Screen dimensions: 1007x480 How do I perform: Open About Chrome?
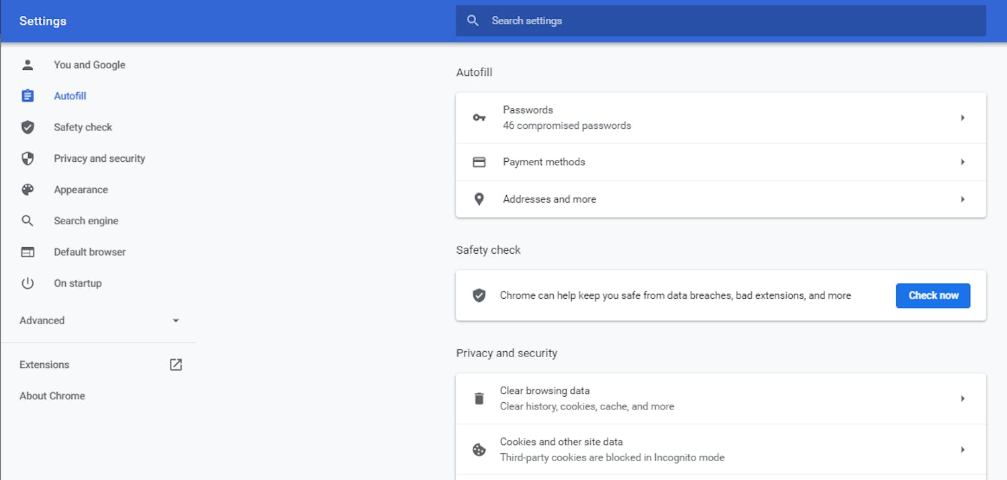pos(52,395)
